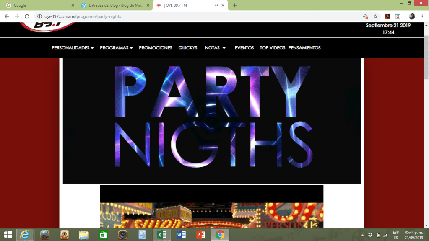Click the browser back arrow
Image resolution: width=429 pixels, height=241 pixels.
coord(7,16)
